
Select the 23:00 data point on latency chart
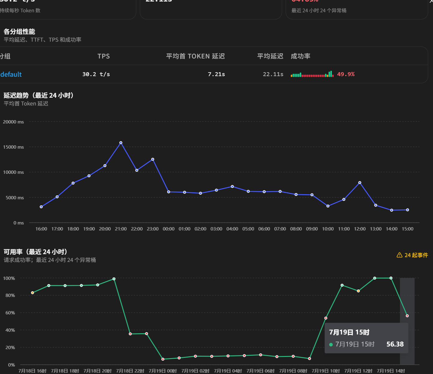153,159
